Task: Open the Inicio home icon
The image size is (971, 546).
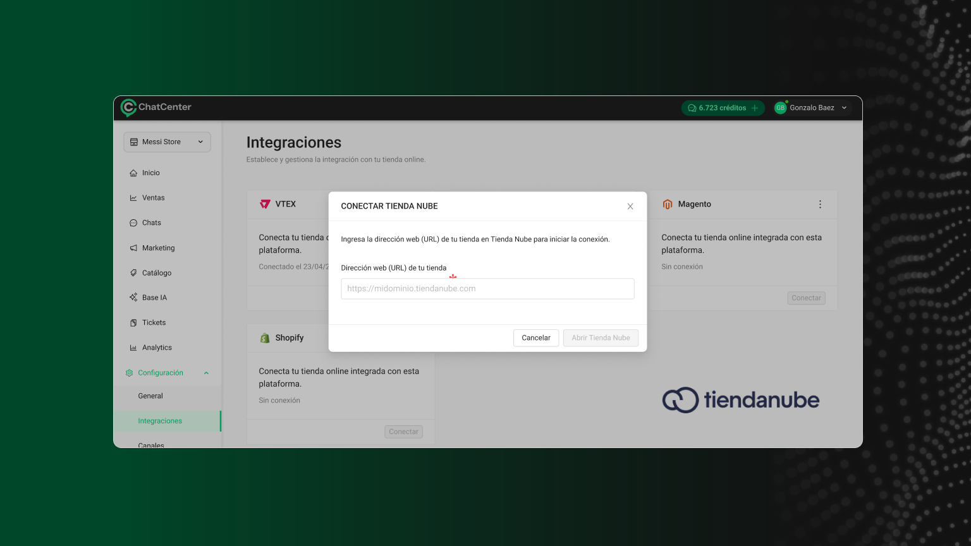Action: pos(133,173)
